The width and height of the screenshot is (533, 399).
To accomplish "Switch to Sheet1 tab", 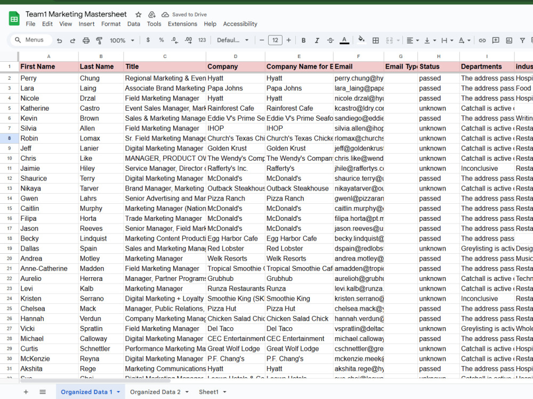I will pyautogui.click(x=209, y=392).
